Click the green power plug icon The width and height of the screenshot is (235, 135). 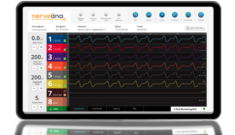pyautogui.click(x=203, y=109)
